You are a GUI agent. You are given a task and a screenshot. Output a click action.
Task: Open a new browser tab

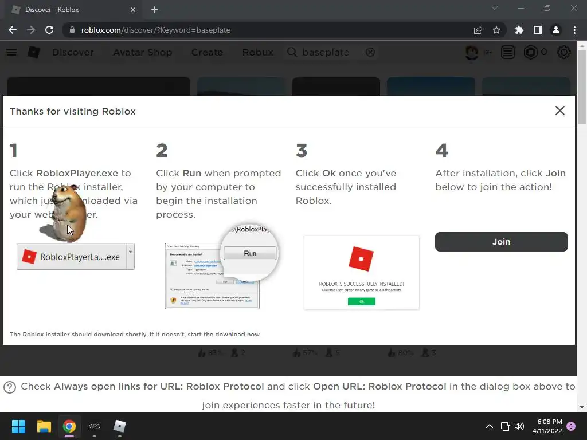155,10
